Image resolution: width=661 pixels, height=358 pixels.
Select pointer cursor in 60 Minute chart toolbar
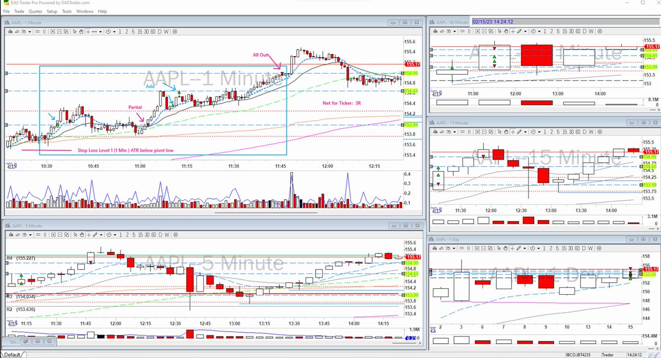pyautogui.click(x=499, y=32)
